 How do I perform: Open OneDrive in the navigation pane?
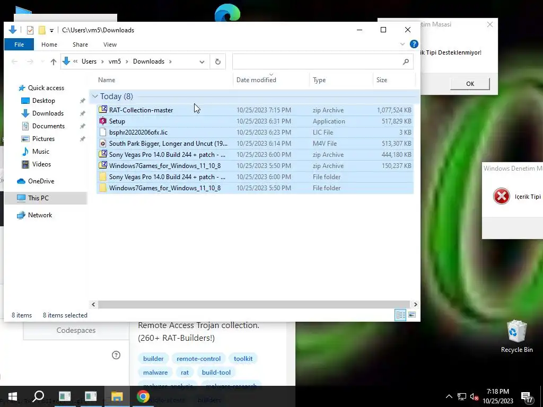pyautogui.click(x=41, y=181)
